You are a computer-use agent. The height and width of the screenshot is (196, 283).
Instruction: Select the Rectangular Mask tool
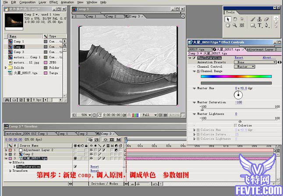coord(253,25)
